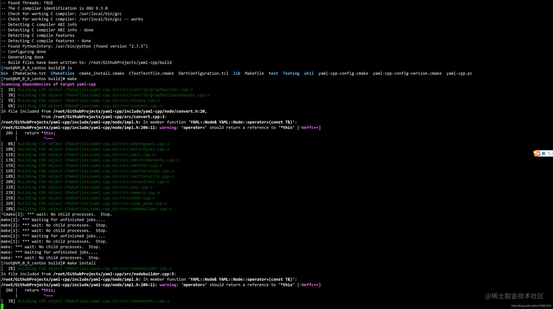
Task: Click the 16% emitterstate.cpp.o build line
Action: (87, 171)
